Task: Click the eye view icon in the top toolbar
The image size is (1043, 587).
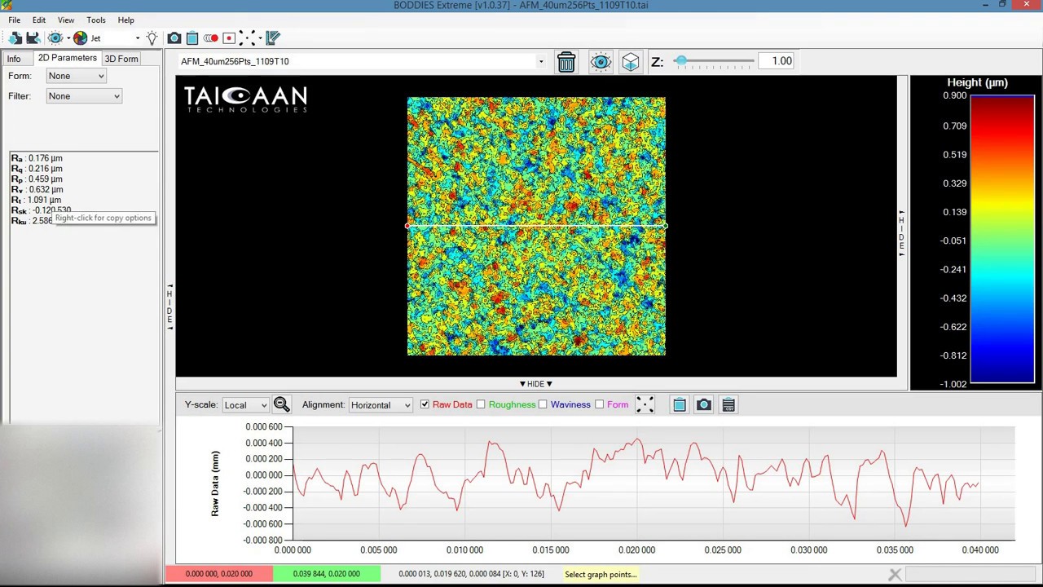Action: tap(55, 38)
